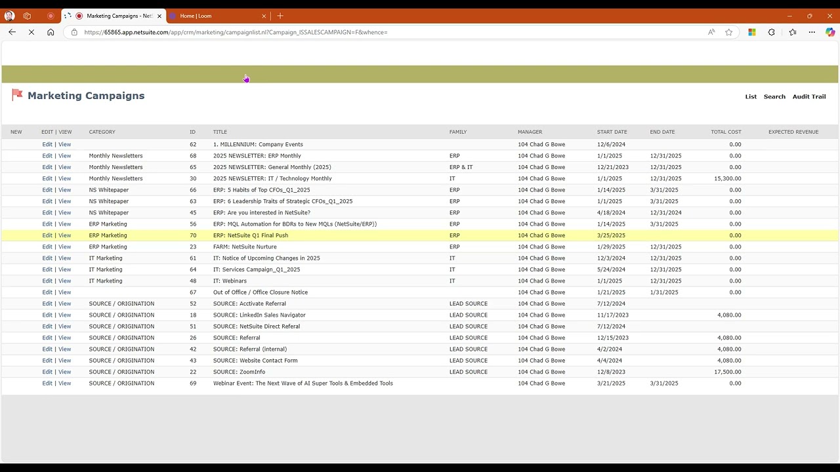View the SOURCE: Website Contact Form campaign
This screenshot has width=840, height=472.
coord(64,361)
